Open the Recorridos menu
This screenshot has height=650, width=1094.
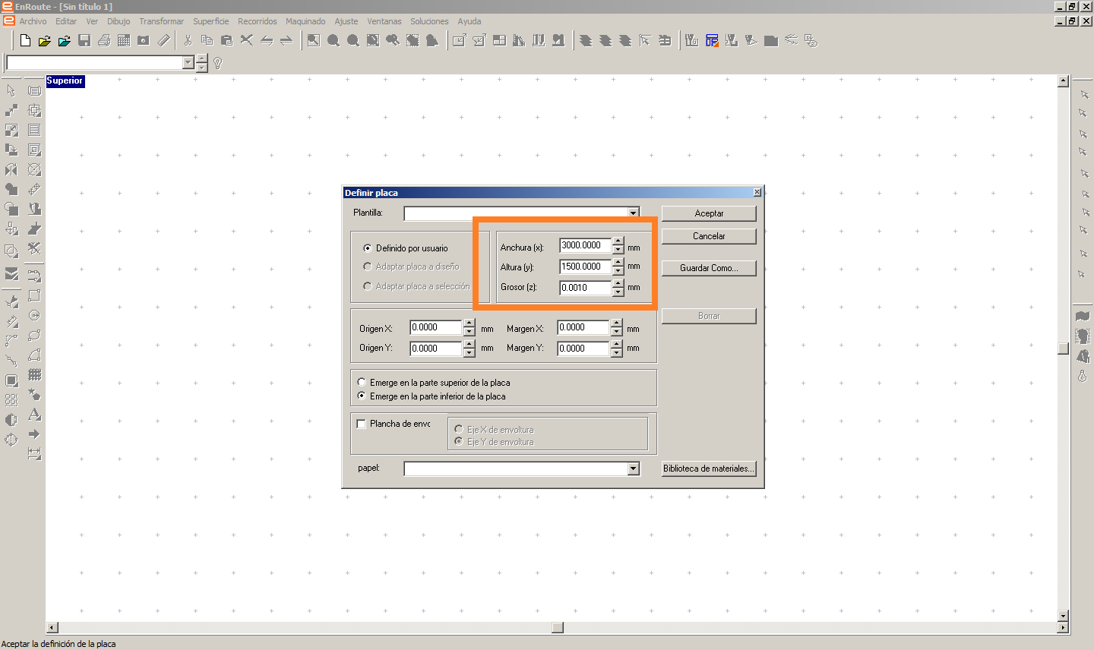coord(257,21)
